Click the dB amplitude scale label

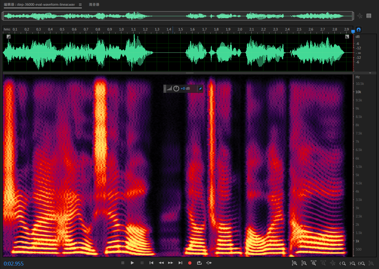358,37
